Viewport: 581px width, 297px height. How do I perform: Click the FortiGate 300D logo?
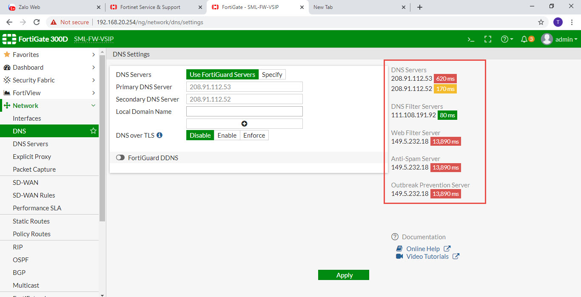35,39
